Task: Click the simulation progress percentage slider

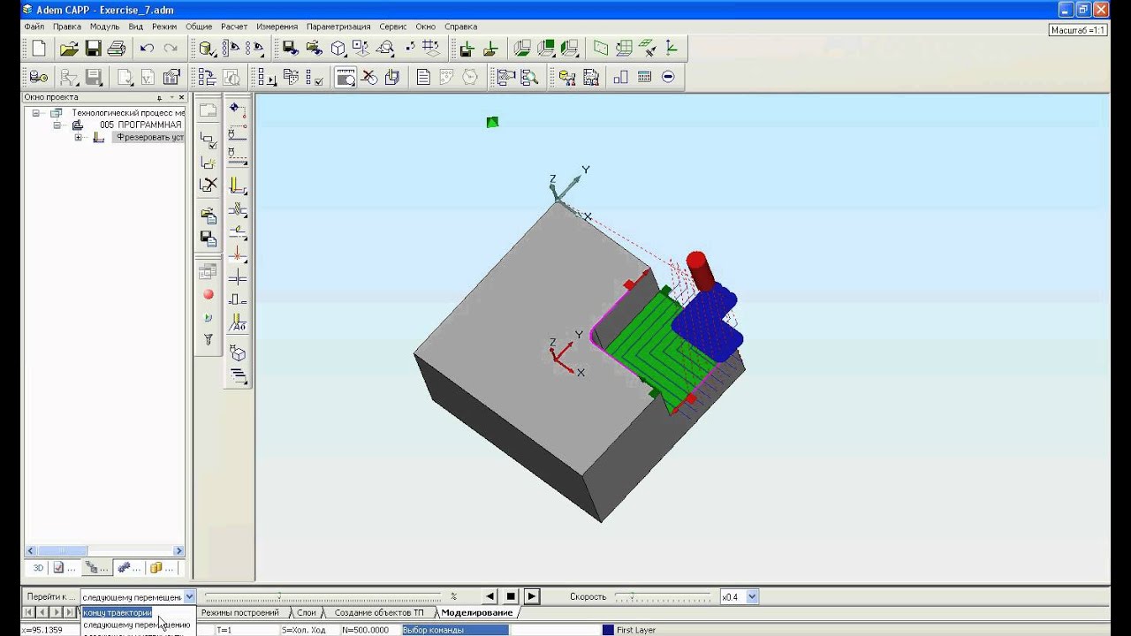Action: pyautogui.click(x=323, y=597)
